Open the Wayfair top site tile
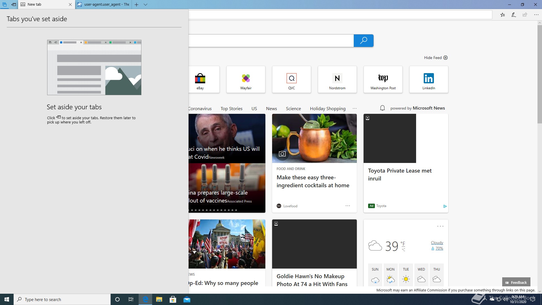The width and height of the screenshot is (542, 305). tap(246, 79)
